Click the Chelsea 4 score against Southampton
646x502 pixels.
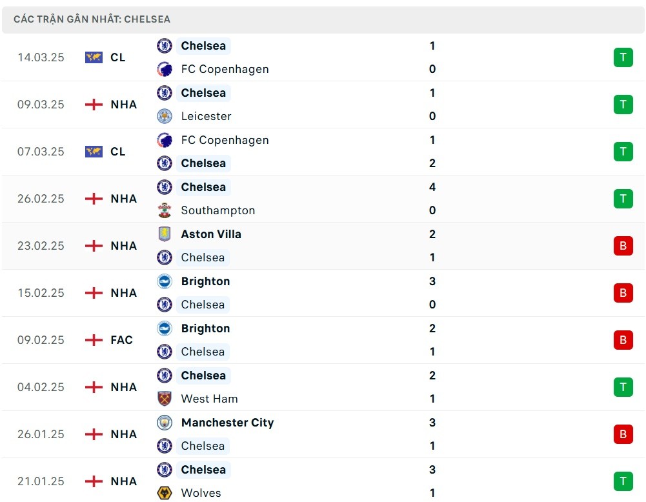432,187
